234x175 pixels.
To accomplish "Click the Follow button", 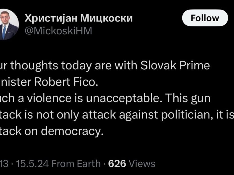I will pos(205,18).
